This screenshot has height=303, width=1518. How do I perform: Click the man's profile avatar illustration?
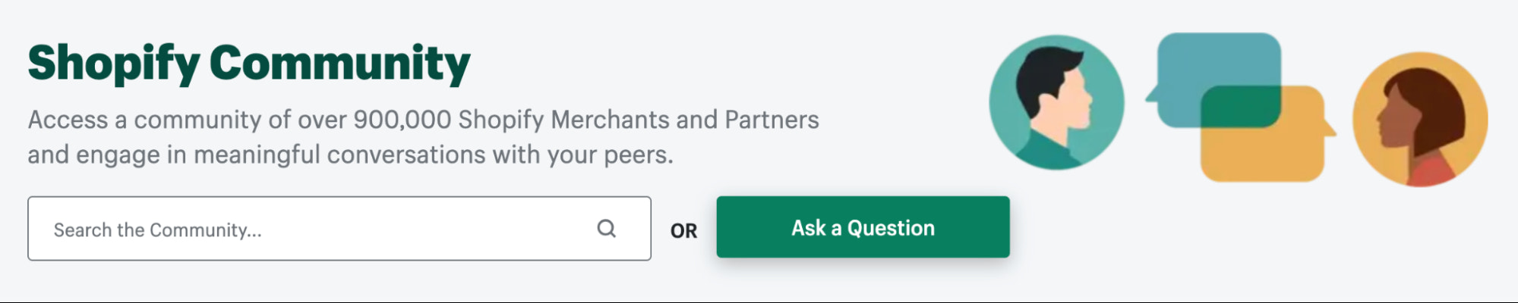tap(1056, 102)
